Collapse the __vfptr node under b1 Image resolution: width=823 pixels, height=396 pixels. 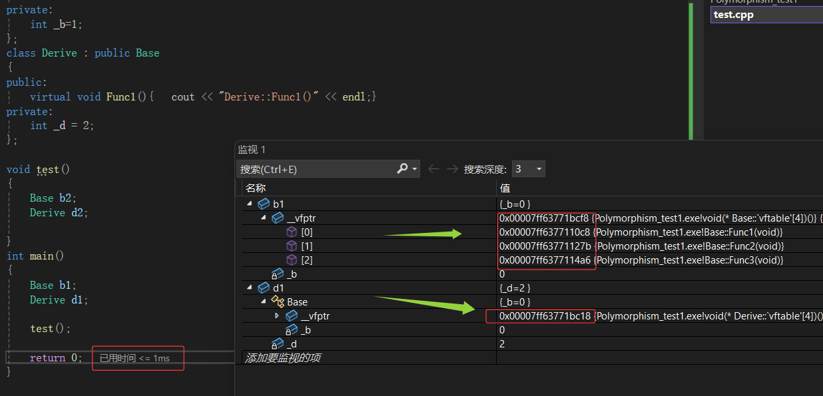(264, 218)
